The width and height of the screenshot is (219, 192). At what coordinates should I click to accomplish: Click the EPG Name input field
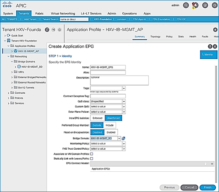point(108,67)
